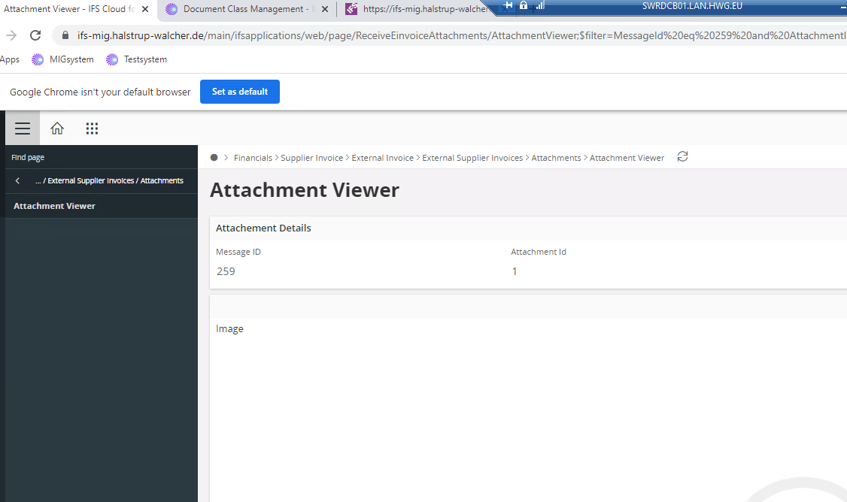Focus the browser address bar URL
Screen dimensions: 847x502
click(462, 35)
